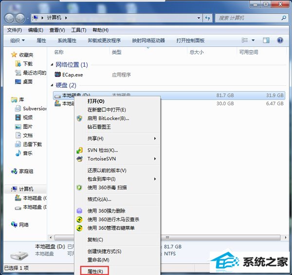The width and height of the screenshot is (292, 275).
Task: Open the recent pages dropdown beside nav arrows
Action: [x=28, y=18]
